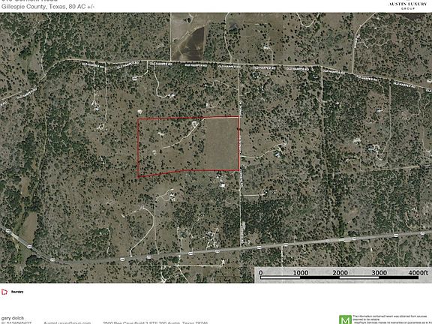This screenshot has height=324, width=432.
Task: Select the 3000 mark on scale bar
Action: (379, 273)
